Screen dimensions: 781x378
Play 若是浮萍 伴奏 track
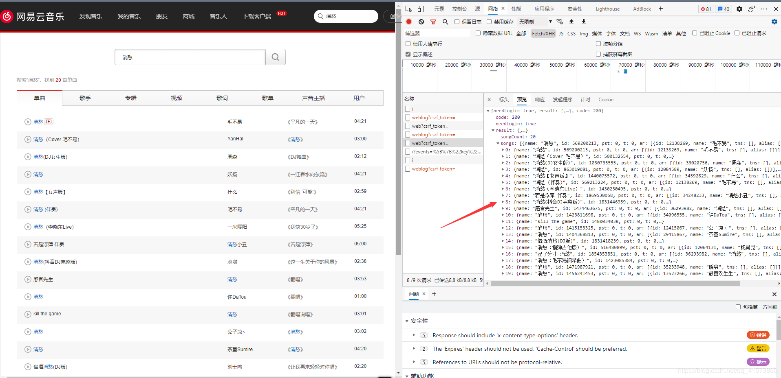click(x=28, y=244)
